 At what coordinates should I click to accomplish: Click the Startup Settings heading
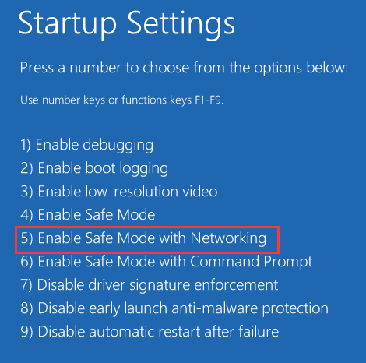(x=127, y=24)
